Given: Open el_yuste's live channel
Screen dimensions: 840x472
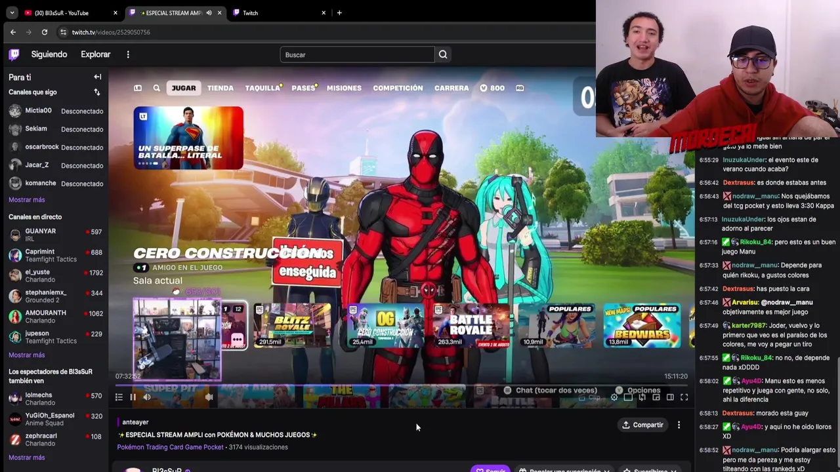Looking at the screenshot, I should click(55, 276).
